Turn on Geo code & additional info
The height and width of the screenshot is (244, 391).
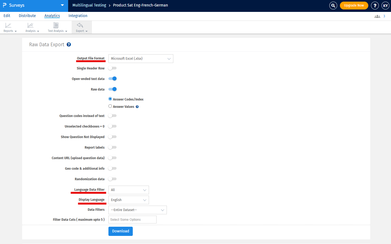(x=112, y=168)
